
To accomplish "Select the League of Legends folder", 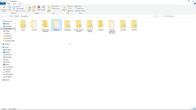I will pos(90,26).
